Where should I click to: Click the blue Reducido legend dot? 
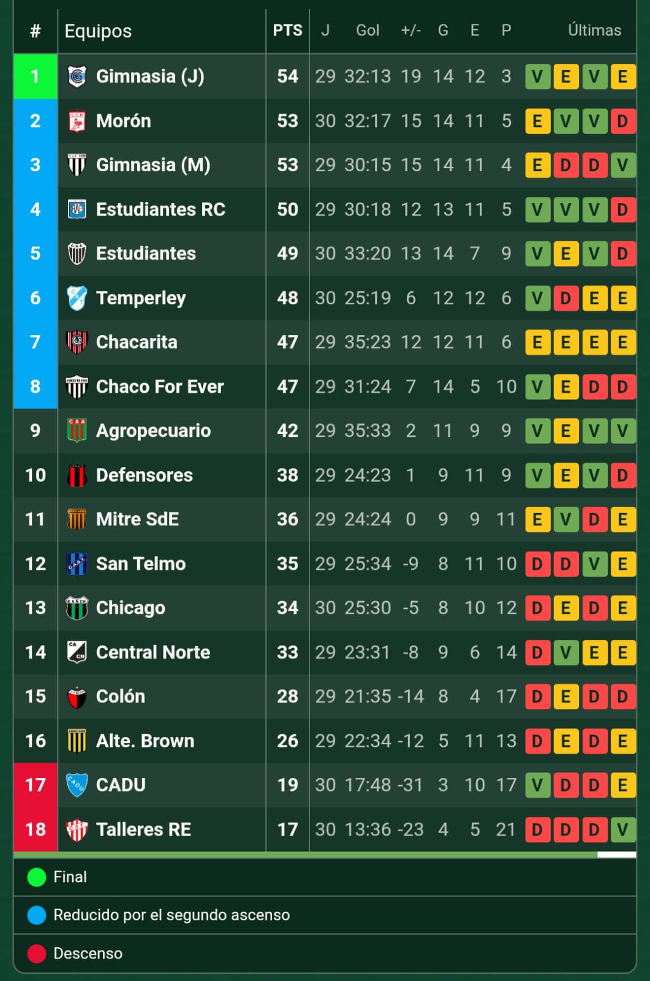(x=37, y=915)
